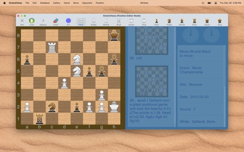
Task: Click the white pawn on g3
Action: pos(102,95)
